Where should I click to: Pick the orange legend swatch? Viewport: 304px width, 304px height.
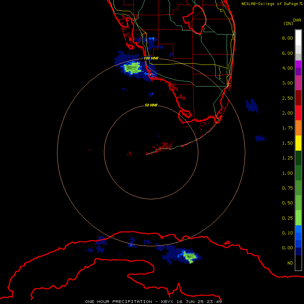[x=298, y=128]
